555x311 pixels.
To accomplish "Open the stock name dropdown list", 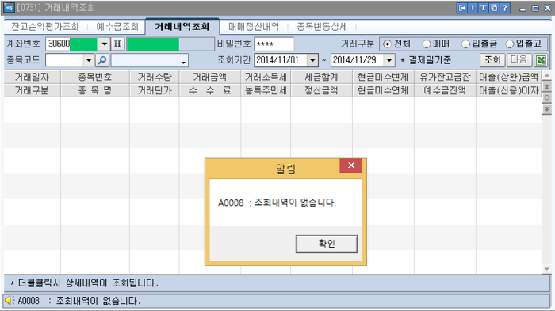I will tap(183, 62).
